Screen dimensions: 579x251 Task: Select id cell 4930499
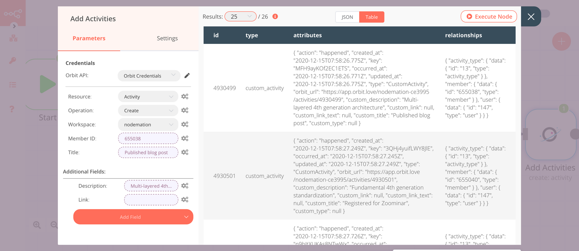(x=224, y=88)
